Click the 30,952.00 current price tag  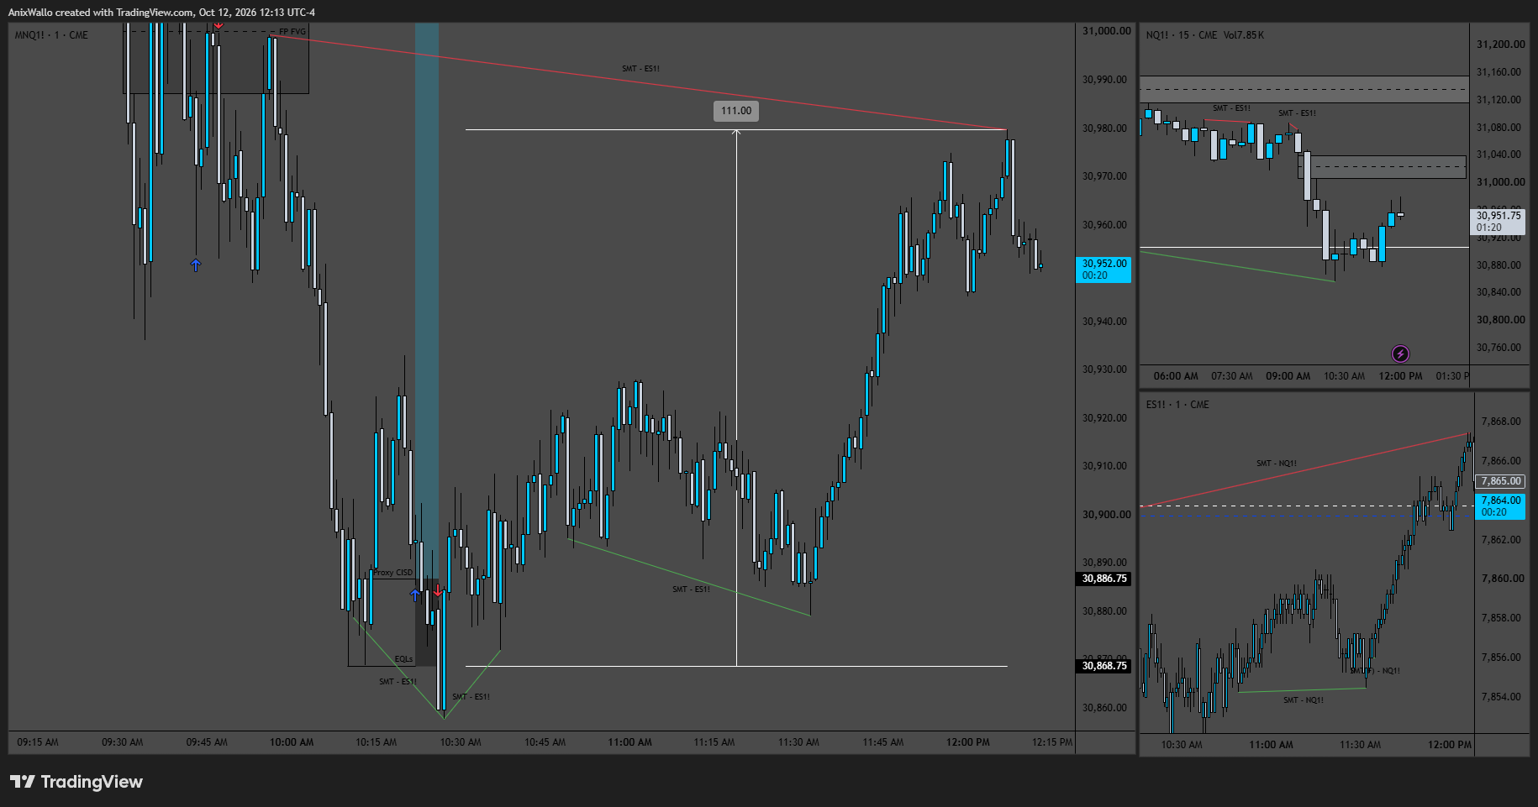[x=1103, y=270]
